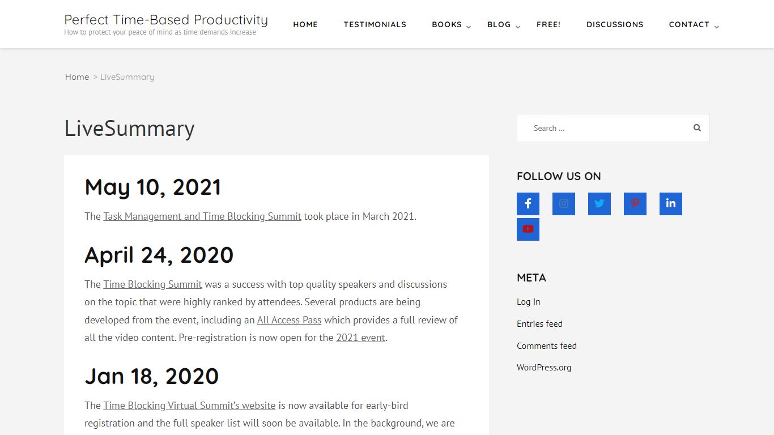Visit the WordPress.org link
The image size is (774, 435).
click(544, 368)
